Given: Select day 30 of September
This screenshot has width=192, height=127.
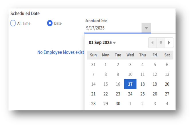Looking at the screenshot, I should click(x=118, y=104).
